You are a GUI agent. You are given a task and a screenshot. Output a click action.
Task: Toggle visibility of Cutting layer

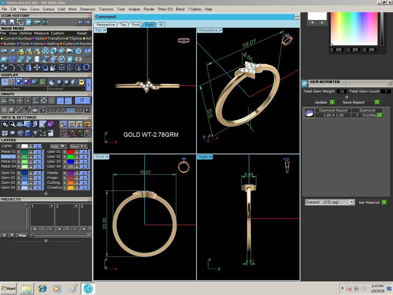(84, 183)
